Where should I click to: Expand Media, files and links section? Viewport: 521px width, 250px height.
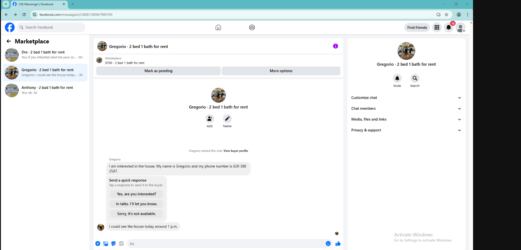pyautogui.click(x=406, y=119)
